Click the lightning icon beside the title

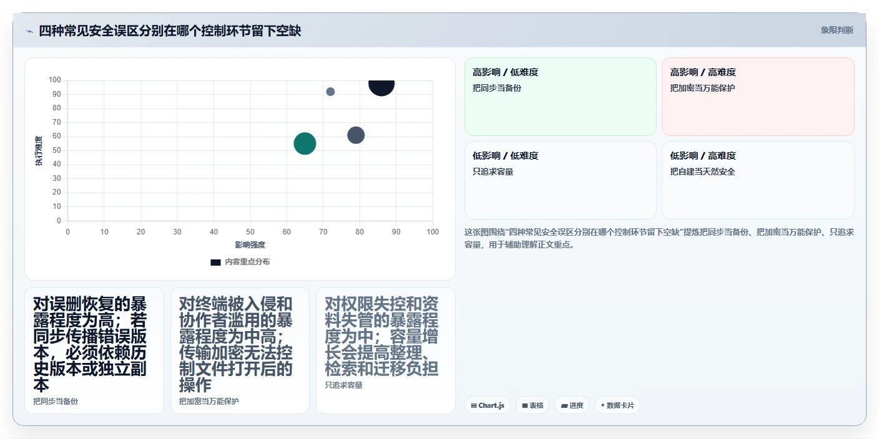pos(29,31)
